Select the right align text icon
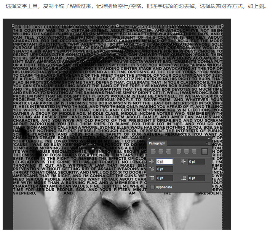 (168, 151)
